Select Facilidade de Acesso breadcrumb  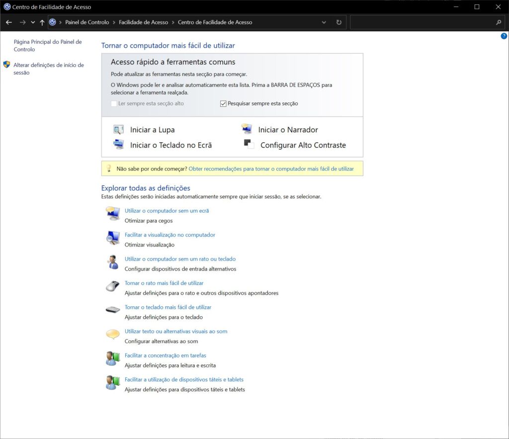tap(144, 22)
